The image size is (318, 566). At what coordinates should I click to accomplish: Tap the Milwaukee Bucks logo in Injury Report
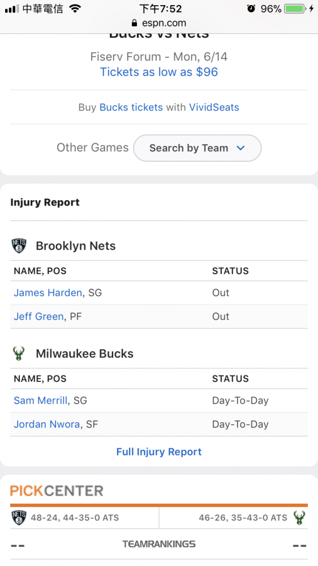pyautogui.click(x=19, y=354)
